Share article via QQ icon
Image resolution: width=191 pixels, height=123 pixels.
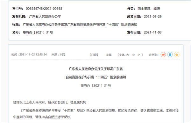[x=170, y=54]
